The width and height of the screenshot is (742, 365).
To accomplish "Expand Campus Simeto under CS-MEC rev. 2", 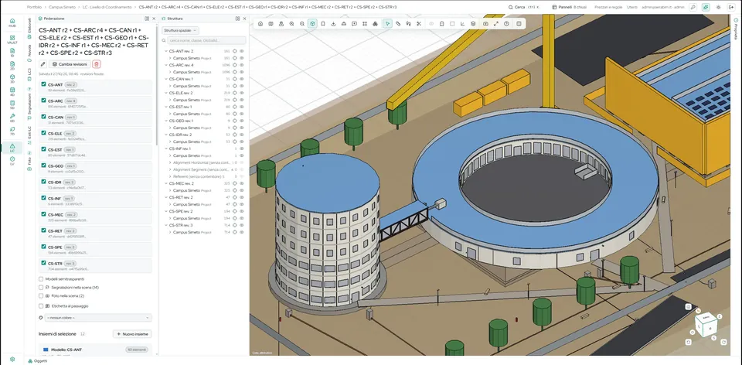I will tap(170, 190).
